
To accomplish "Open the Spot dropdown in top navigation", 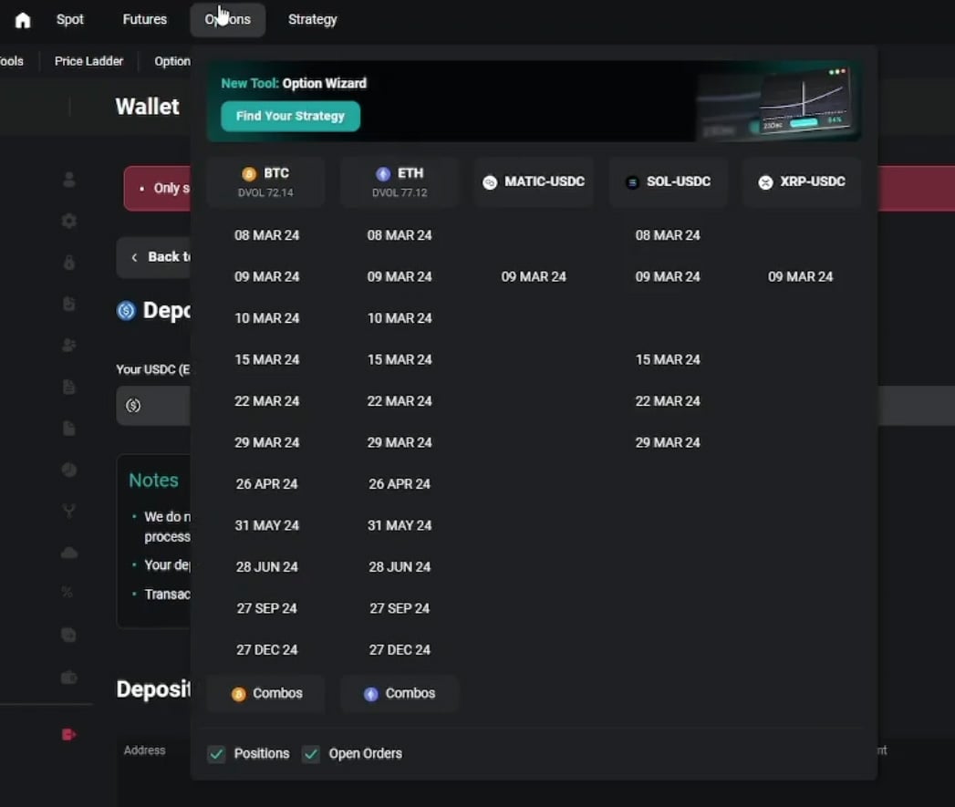I will coord(70,19).
